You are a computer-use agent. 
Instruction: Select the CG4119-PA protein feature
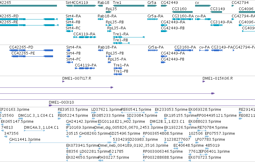point(85,68)
